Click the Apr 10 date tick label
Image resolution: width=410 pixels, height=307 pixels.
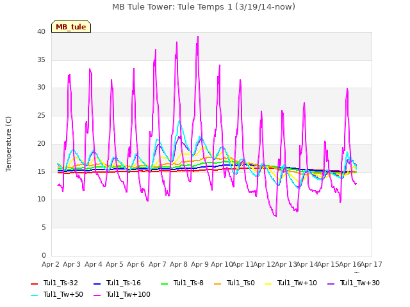point(222,264)
